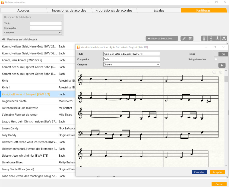The image size is (229, 187).
Task: Switch to the Acordes tab
Action: coord(23,10)
